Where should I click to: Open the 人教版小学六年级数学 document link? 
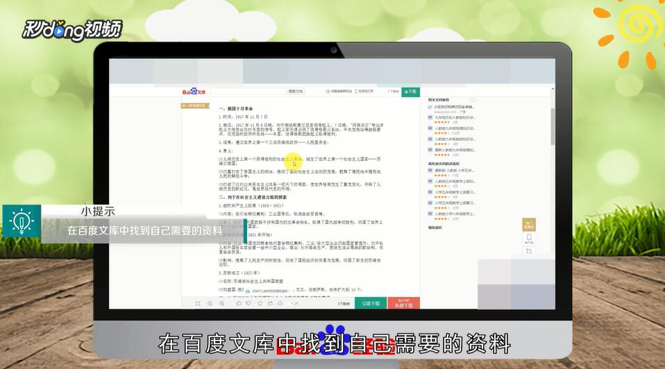455,214
